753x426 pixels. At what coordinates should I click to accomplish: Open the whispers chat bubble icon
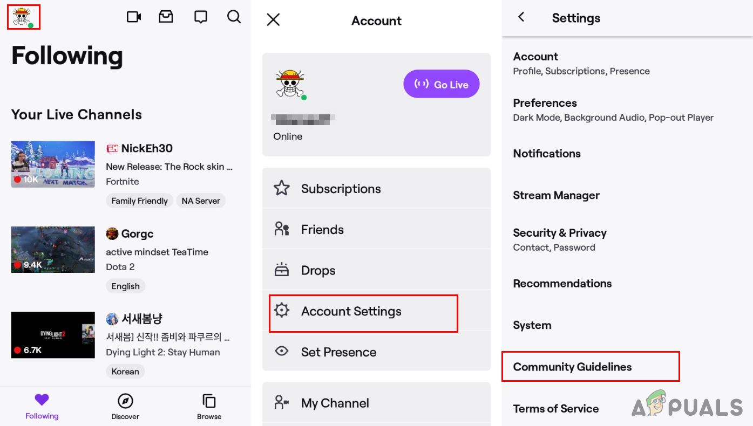point(201,17)
